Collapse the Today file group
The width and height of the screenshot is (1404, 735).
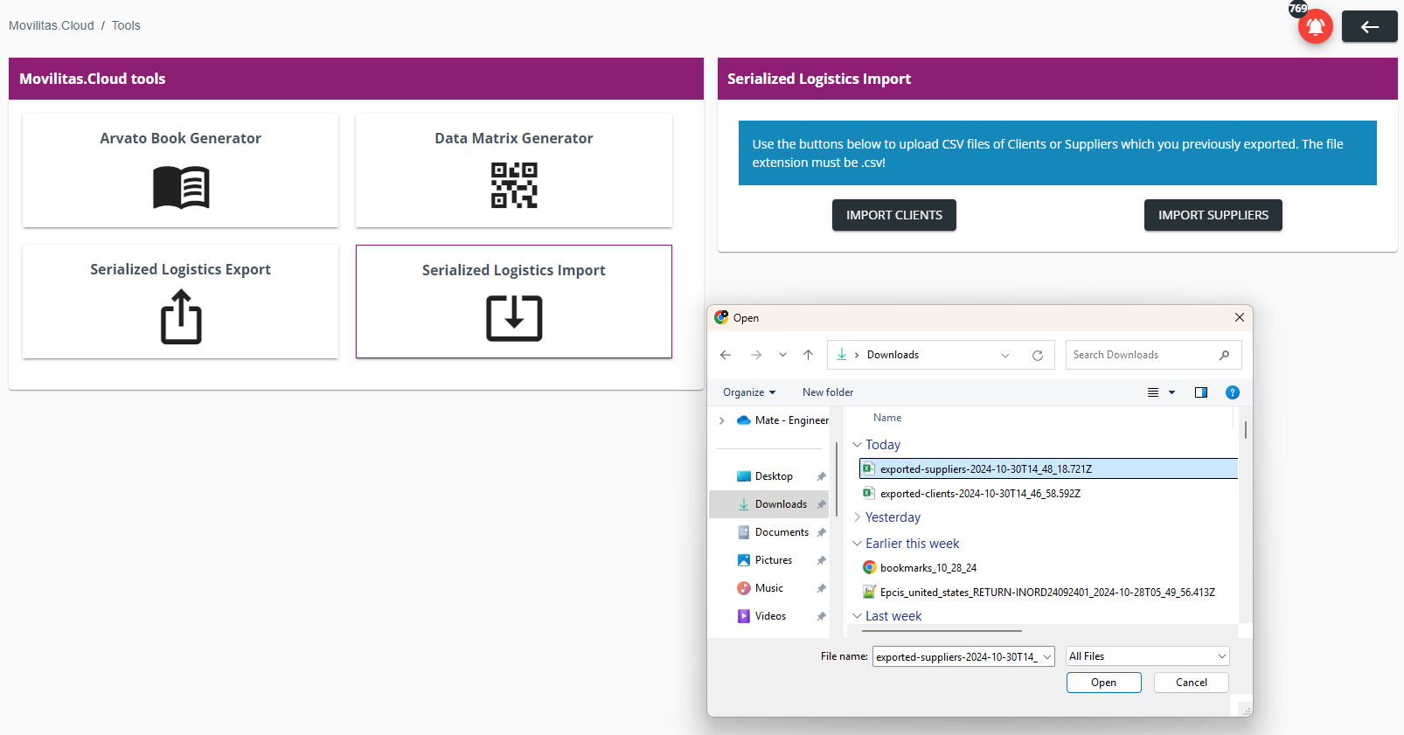(857, 445)
